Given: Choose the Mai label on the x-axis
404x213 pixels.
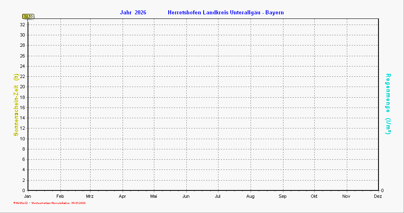Looking at the screenshot, I should pyautogui.click(x=154, y=196).
